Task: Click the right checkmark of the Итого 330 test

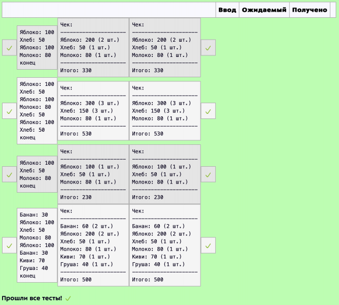Action: (208, 48)
